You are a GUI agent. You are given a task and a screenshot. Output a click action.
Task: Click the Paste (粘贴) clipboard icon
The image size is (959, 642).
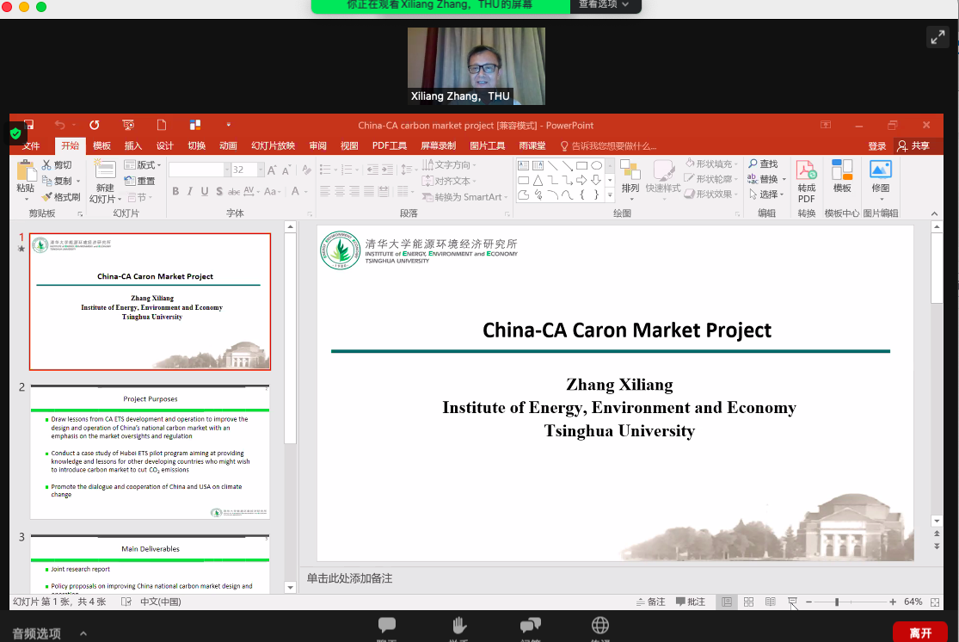tap(25, 172)
